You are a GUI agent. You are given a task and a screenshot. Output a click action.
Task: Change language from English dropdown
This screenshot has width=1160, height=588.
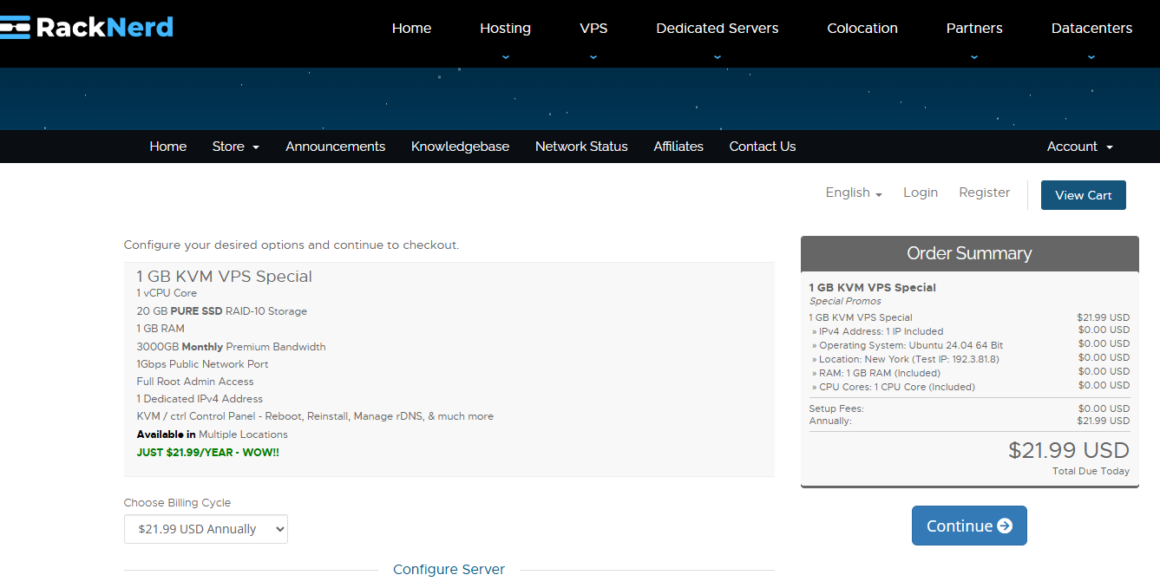854,193
